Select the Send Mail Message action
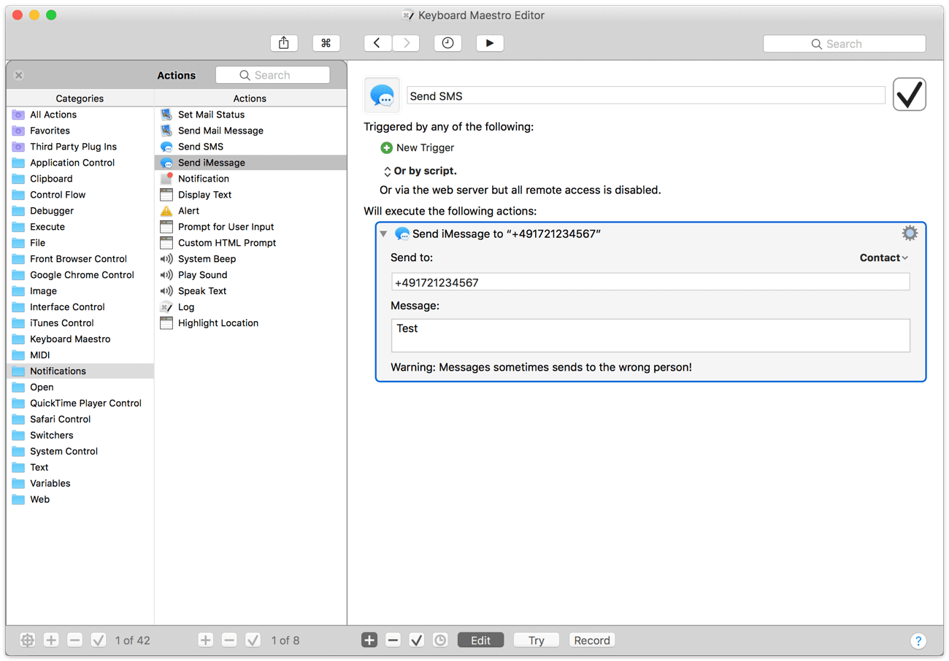 coord(250,131)
